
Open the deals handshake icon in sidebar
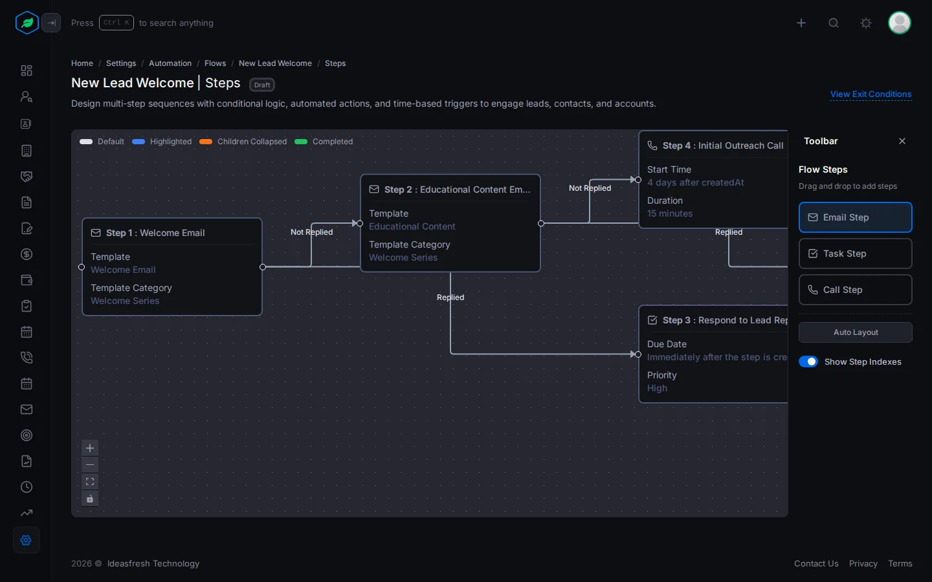point(27,177)
